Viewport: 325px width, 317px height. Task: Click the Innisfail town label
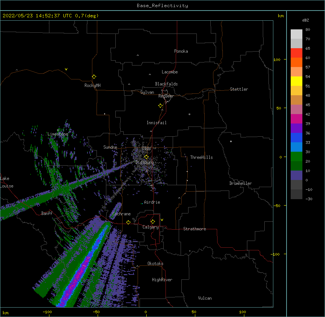click(x=156, y=123)
